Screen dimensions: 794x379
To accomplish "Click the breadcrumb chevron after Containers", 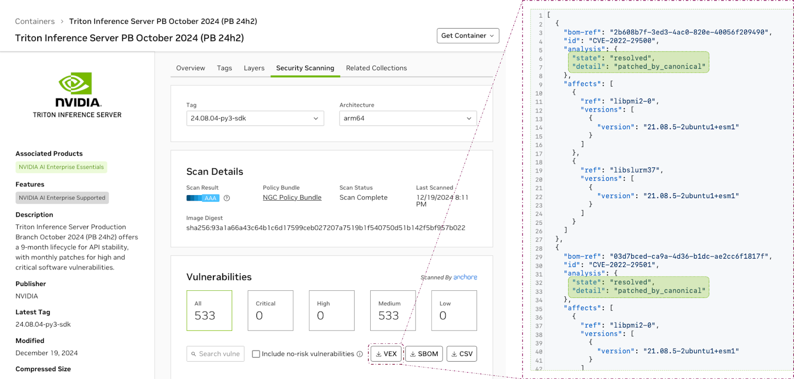I will 62,22.
